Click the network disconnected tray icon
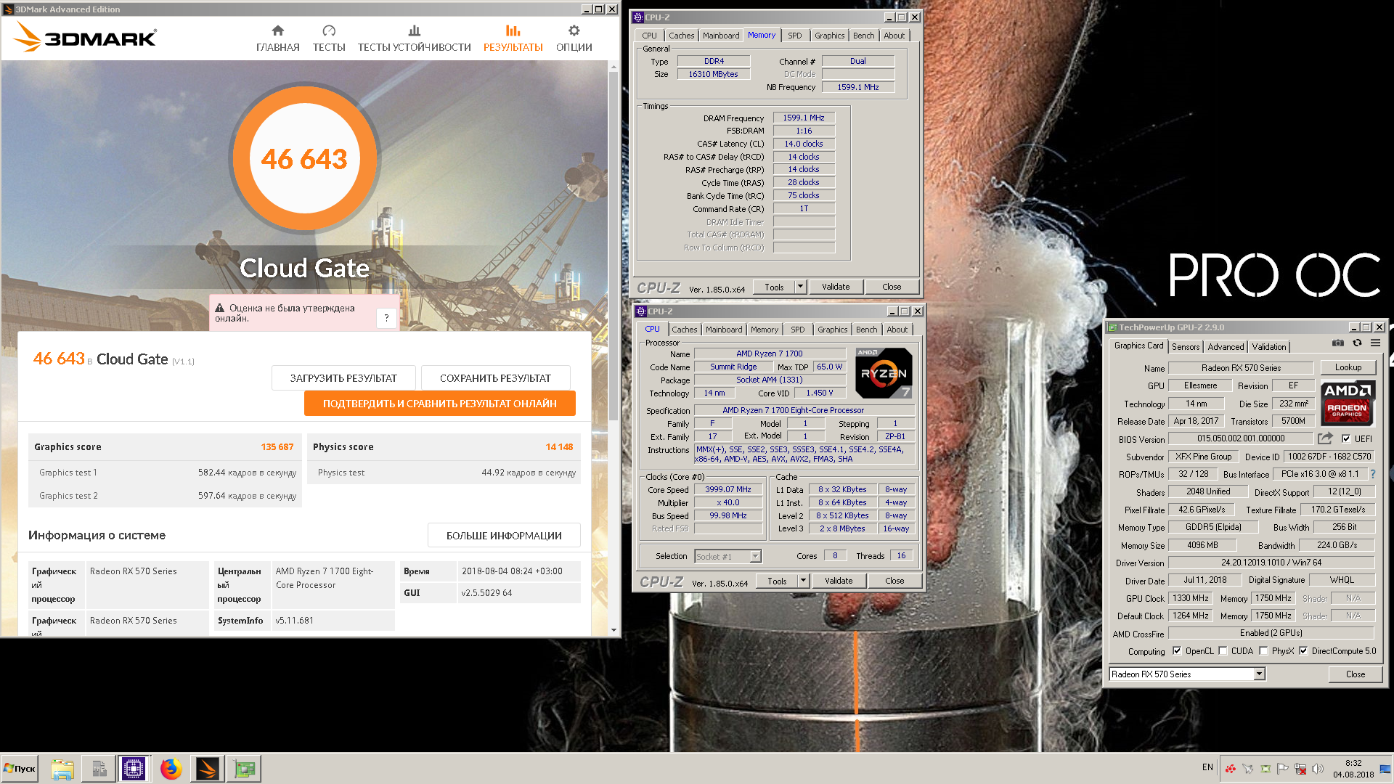1394x784 pixels. point(1300,768)
